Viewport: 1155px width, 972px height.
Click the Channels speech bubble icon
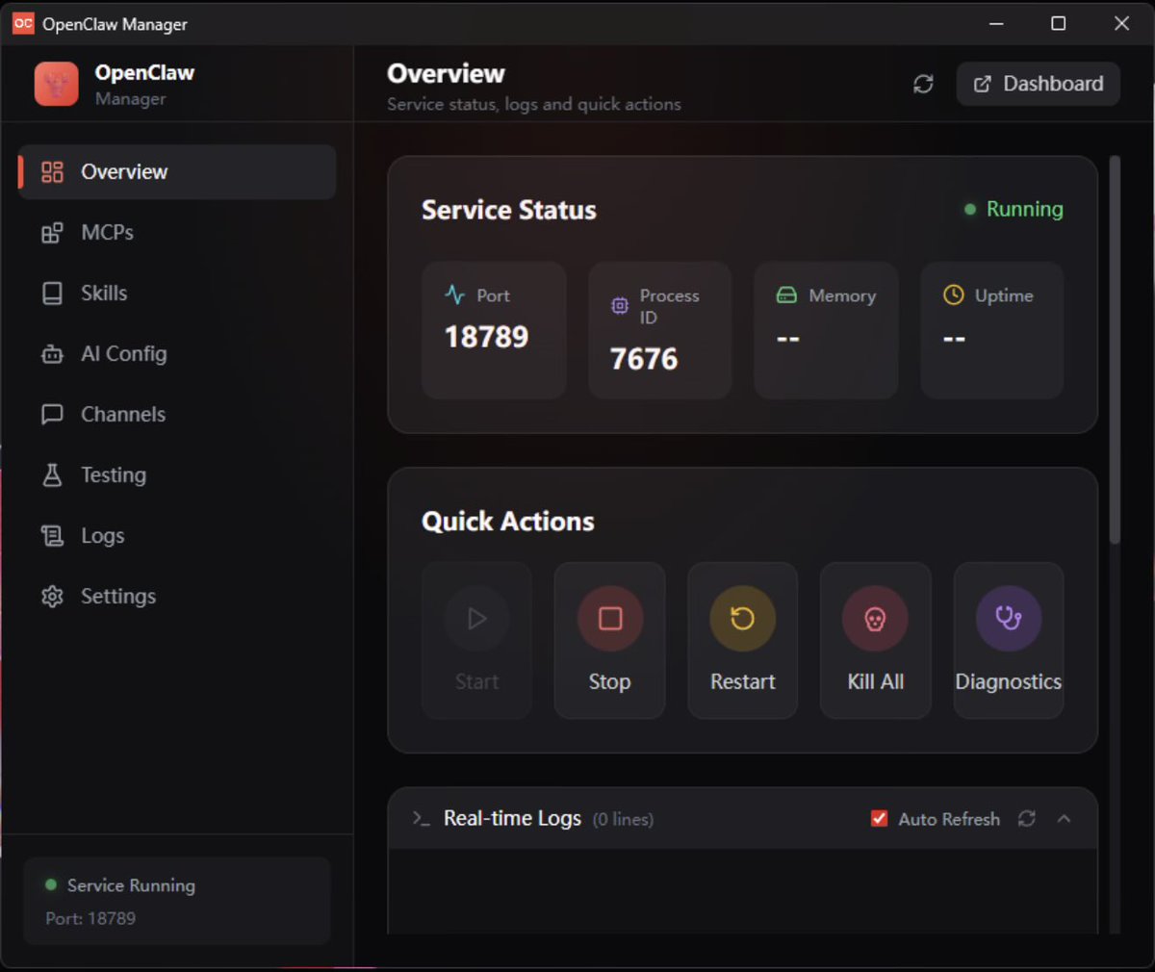(52, 415)
